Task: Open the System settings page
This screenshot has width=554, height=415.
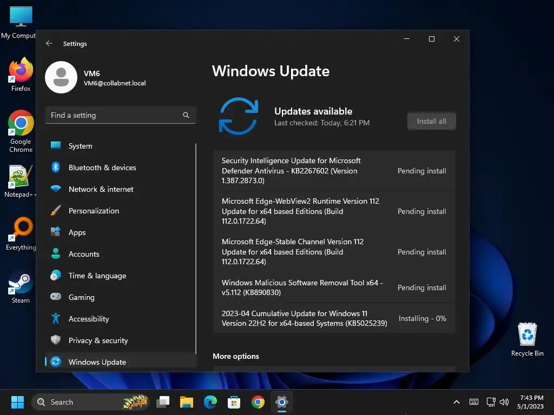Action: [x=120, y=146]
